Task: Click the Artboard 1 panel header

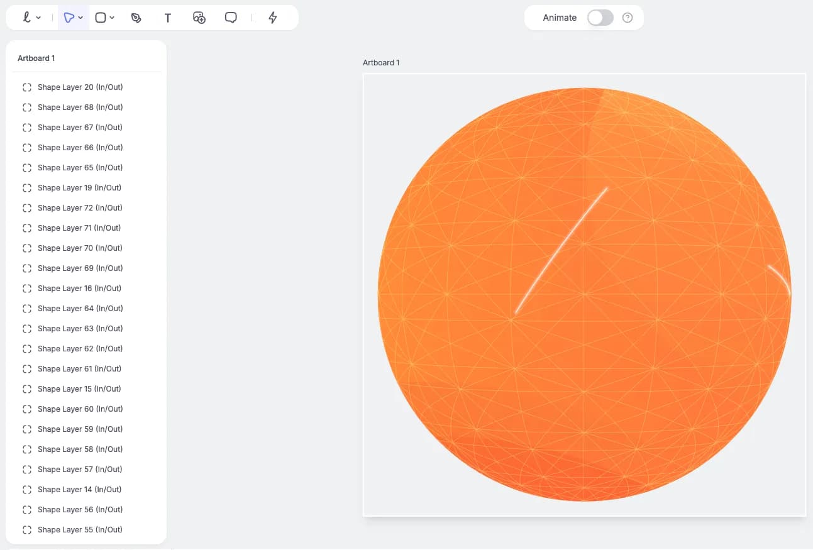Action: coord(36,58)
